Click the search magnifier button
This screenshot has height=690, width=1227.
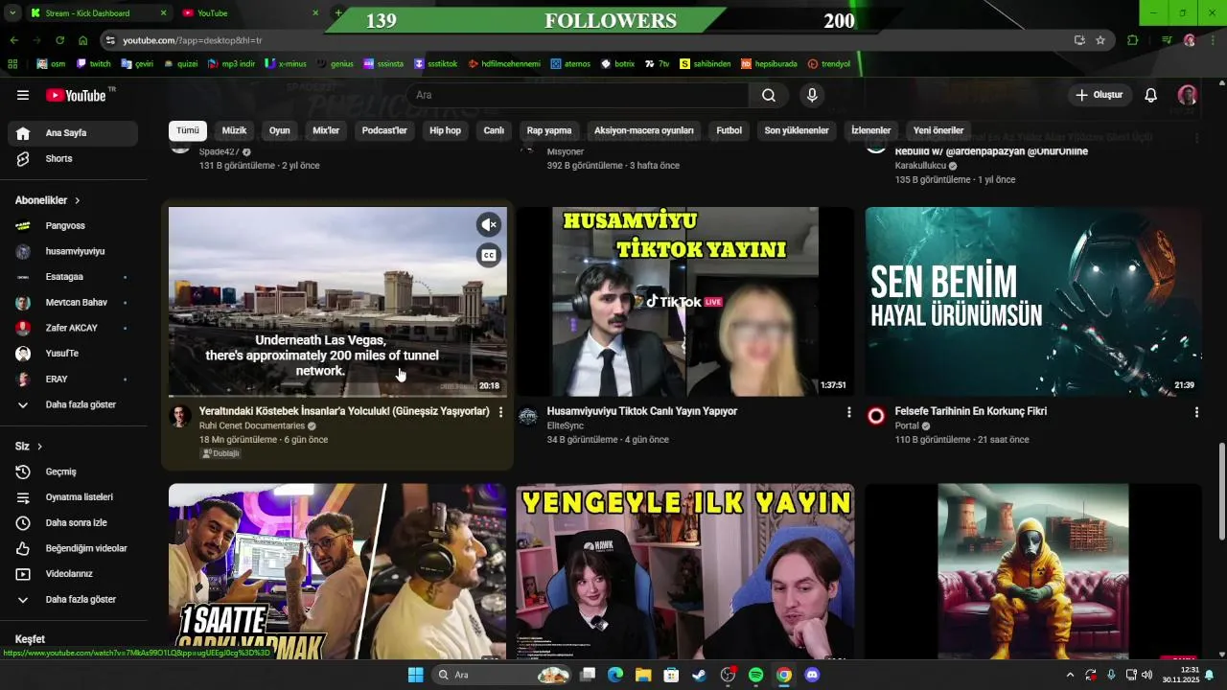[769, 95]
